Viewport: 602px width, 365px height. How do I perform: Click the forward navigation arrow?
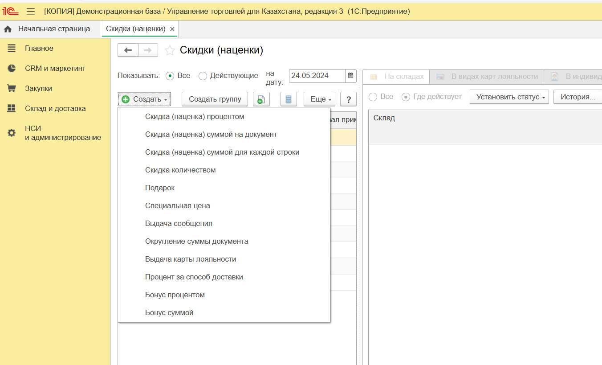(148, 50)
